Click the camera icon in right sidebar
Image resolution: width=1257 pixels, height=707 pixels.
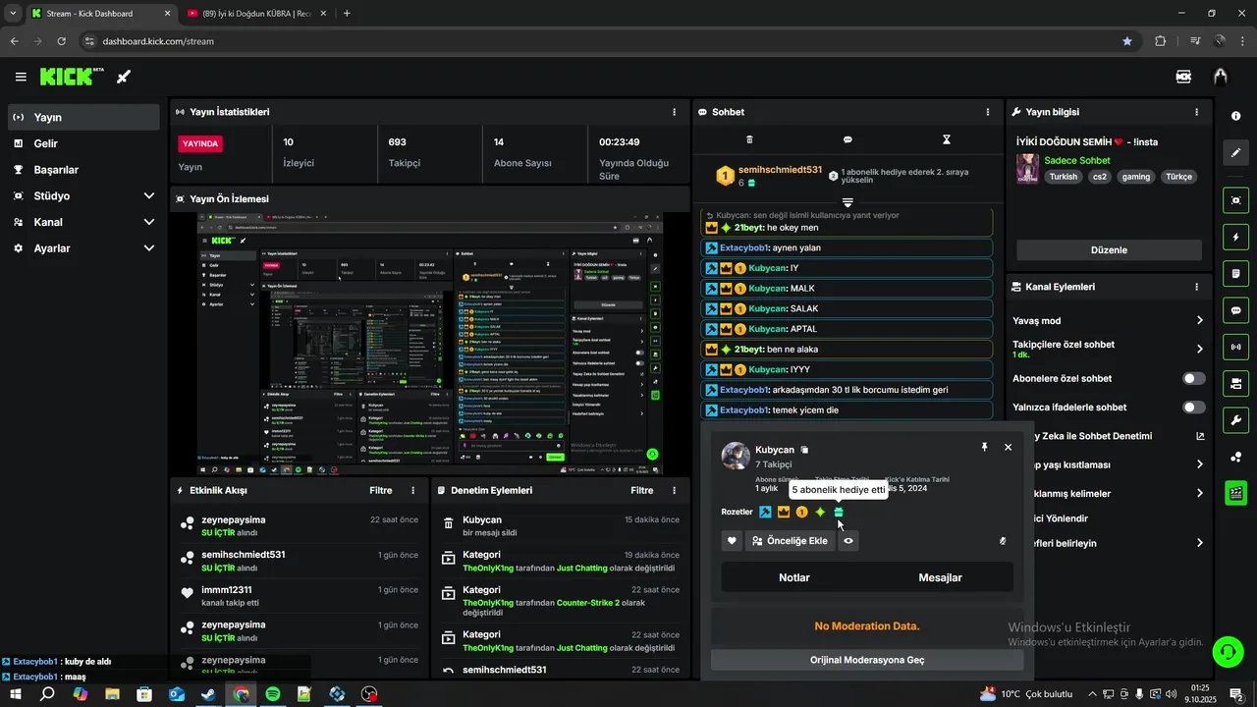1235,383
